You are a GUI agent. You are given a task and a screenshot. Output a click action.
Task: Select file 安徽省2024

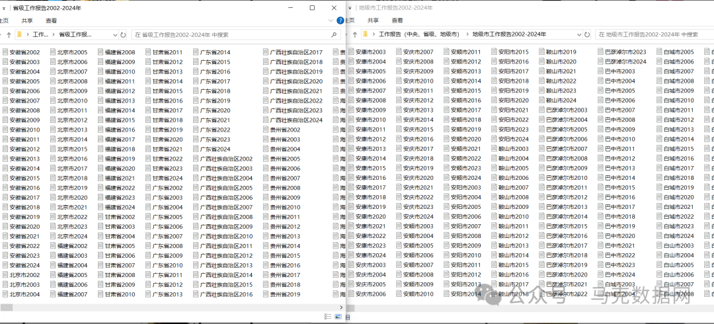[21, 266]
